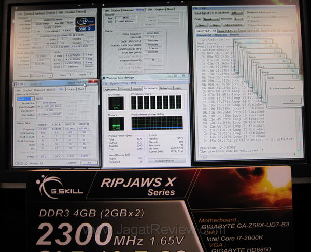Image resolution: width=311 pixels, height=252 pixels.
Task: Open Calculate(C) menu in Super PI
Action: 204,35
